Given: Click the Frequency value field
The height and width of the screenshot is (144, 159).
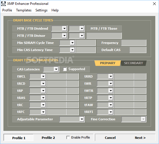Looking at the screenshot, I should pyautogui.click(x=134, y=43).
